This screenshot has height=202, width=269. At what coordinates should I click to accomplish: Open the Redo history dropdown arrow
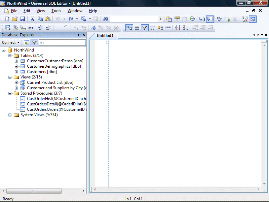(77, 19)
